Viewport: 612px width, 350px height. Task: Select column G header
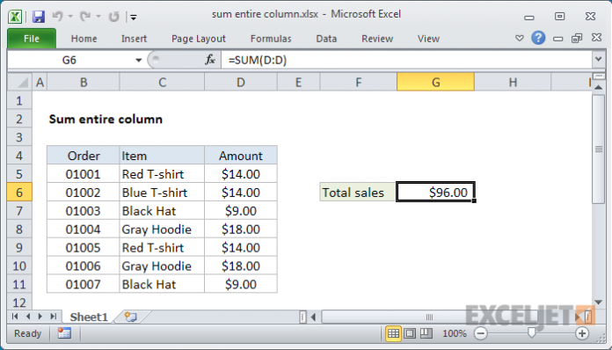tap(435, 83)
